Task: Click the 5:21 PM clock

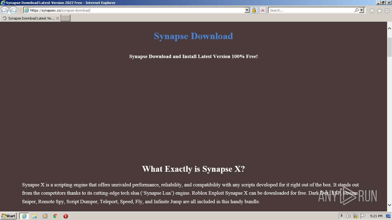Action: point(376,216)
